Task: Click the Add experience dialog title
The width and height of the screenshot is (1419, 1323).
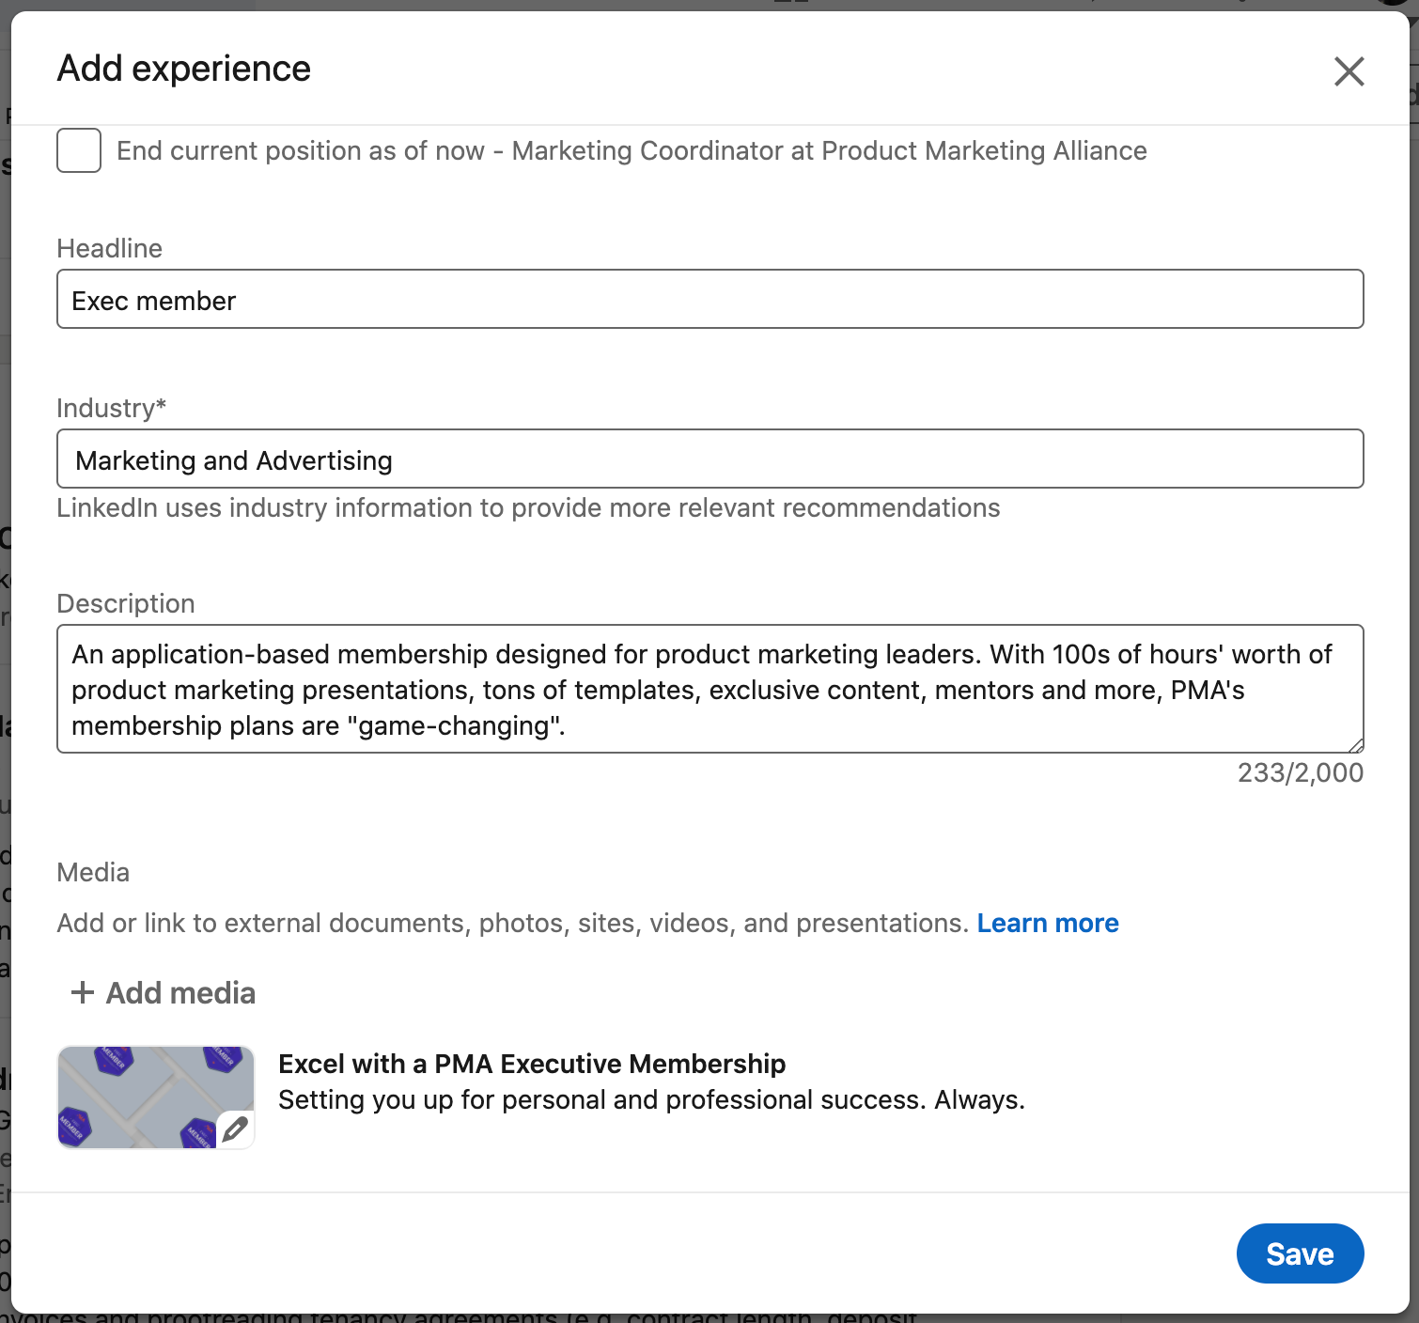Action: 184,69
